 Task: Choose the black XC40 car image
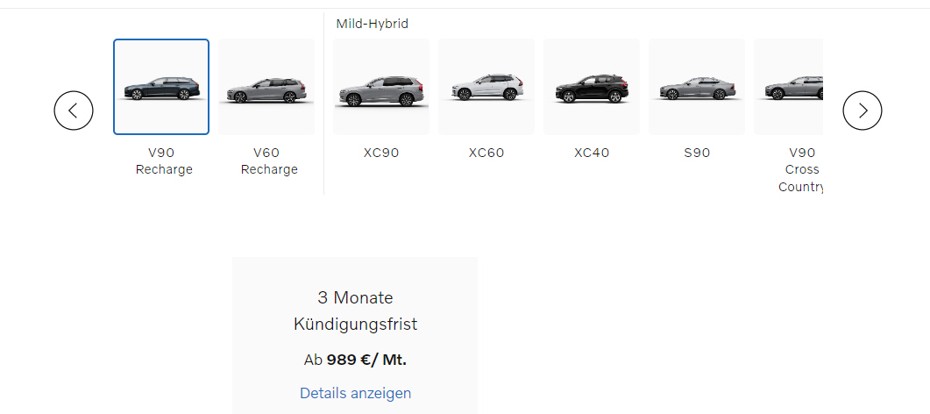pos(592,87)
